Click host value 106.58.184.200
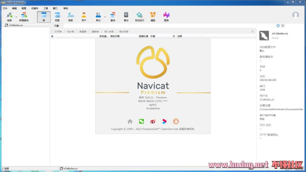Viewport: 306px width, 172px height. click(x=268, y=80)
